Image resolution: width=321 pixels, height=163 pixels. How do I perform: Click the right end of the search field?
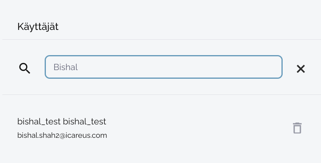(273, 67)
